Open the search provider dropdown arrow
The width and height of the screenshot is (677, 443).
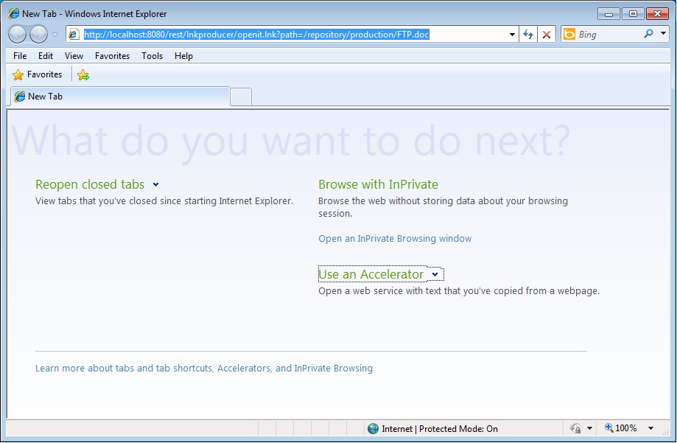pyautogui.click(x=662, y=34)
